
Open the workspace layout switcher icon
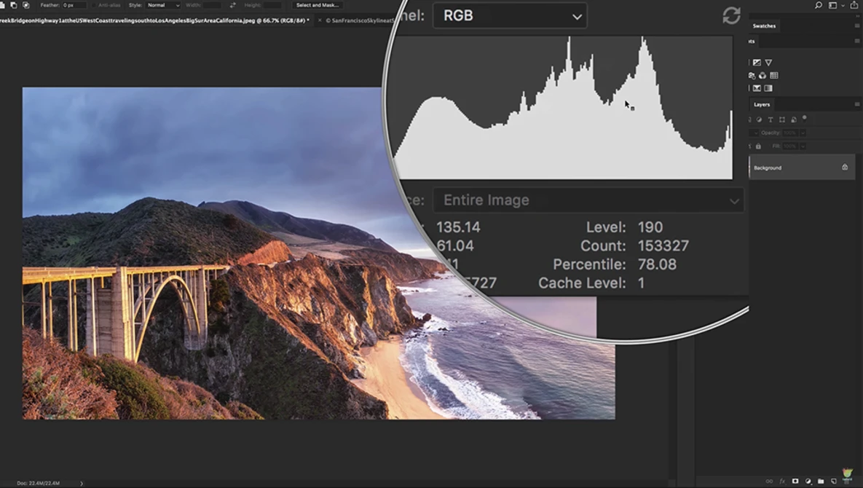832,5
